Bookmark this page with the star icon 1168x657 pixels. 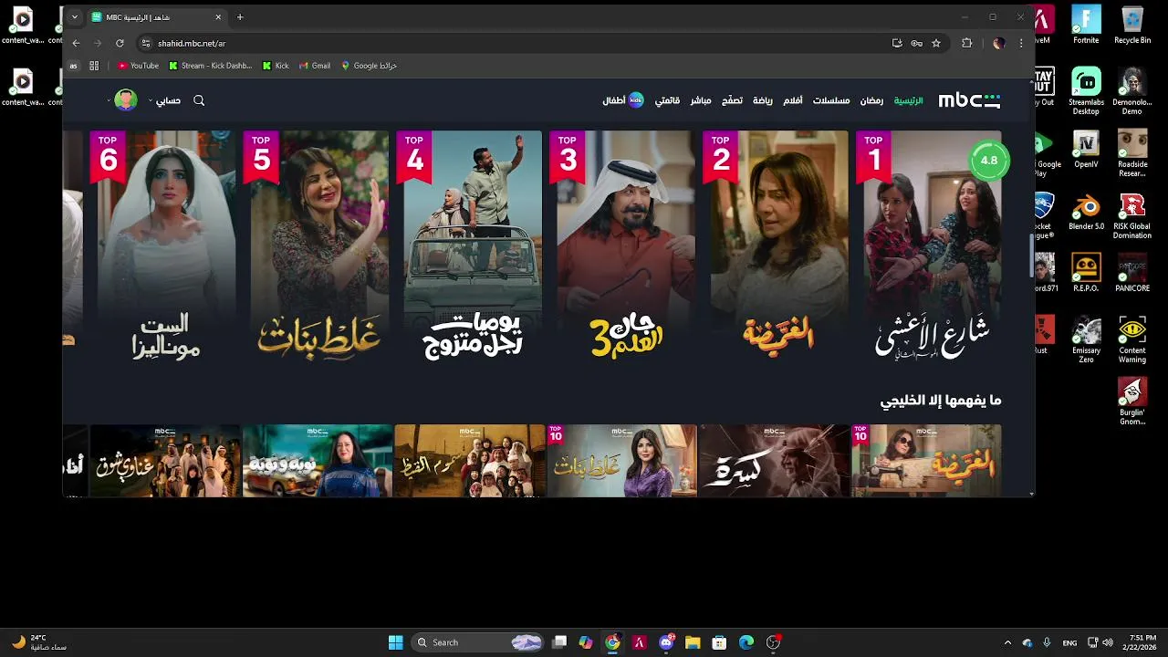tap(935, 43)
